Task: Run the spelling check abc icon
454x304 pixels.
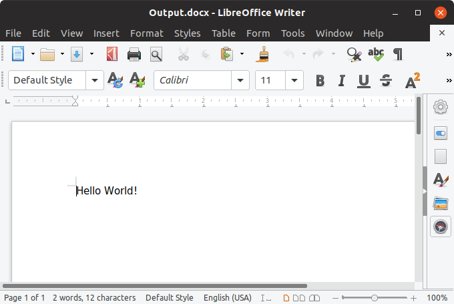Action: click(x=376, y=54)
